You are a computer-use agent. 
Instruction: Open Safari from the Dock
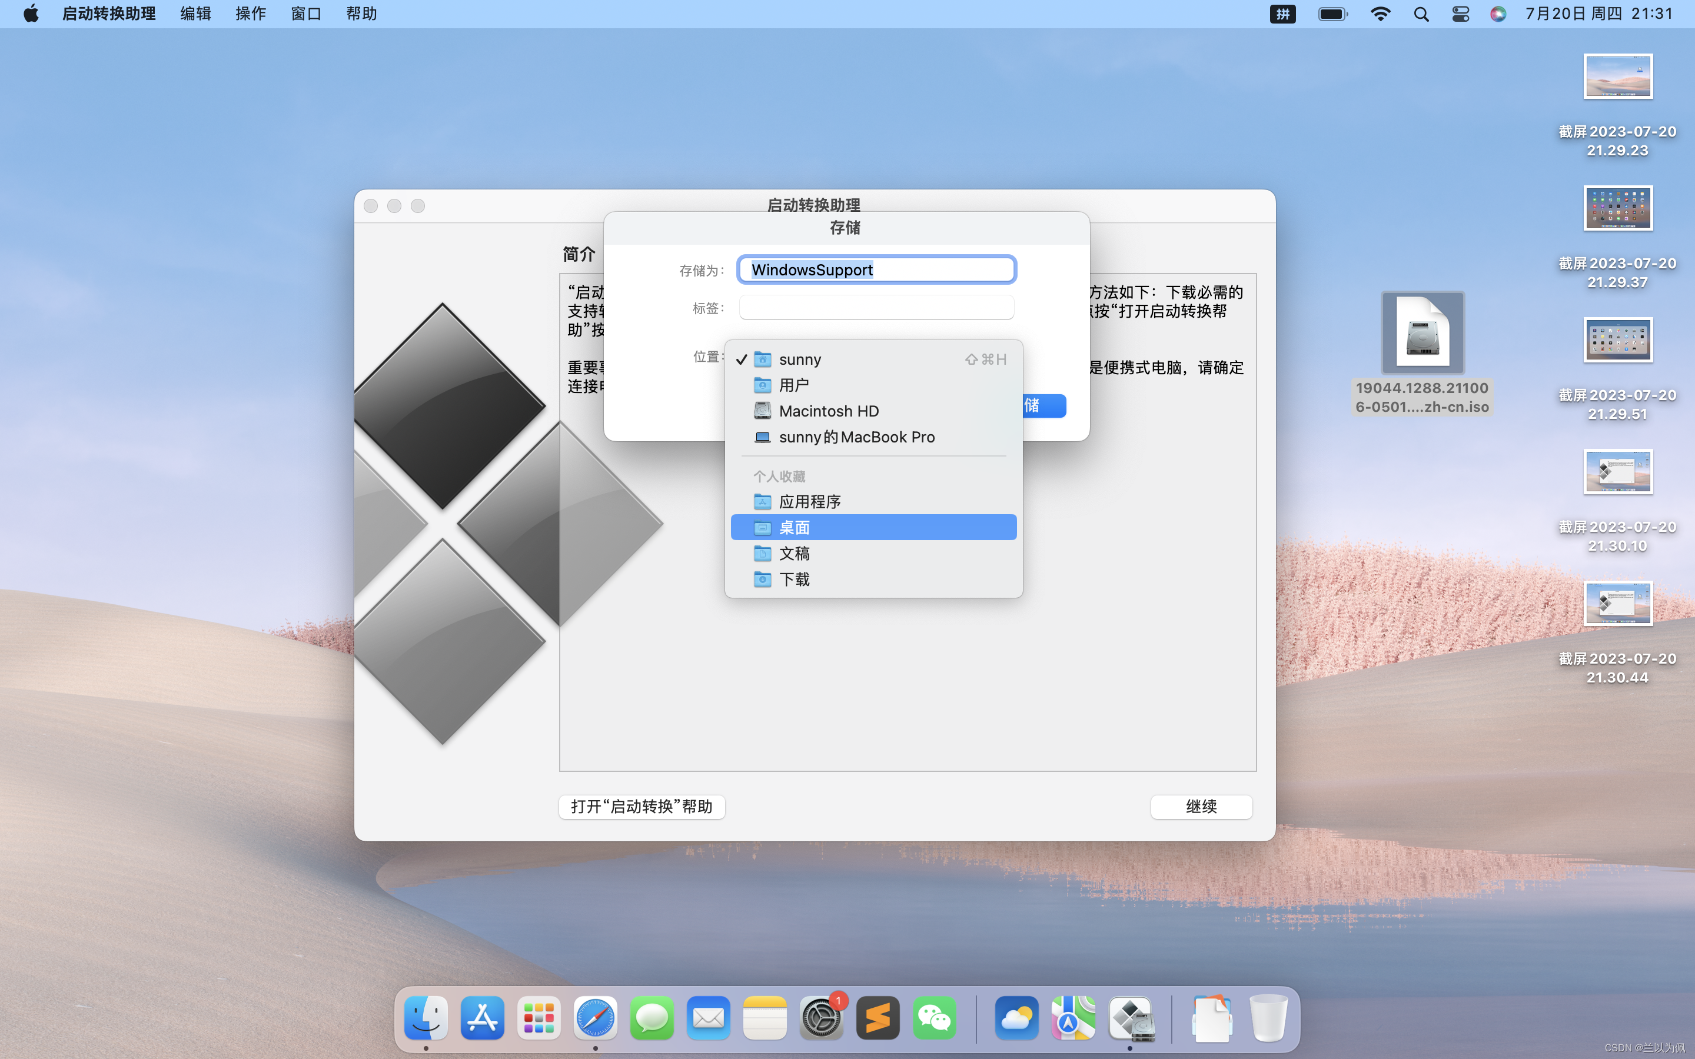tap(596, 1018)
